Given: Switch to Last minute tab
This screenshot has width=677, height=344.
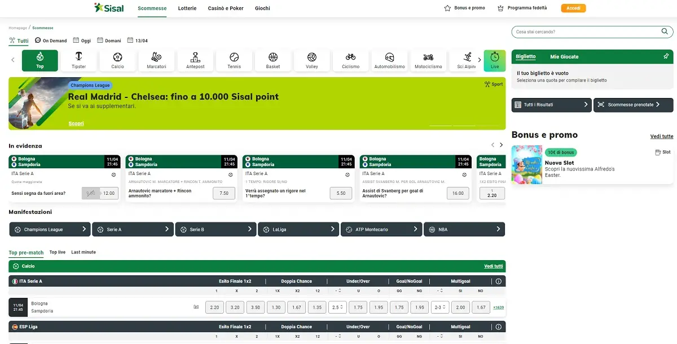Looking at the screenshot, I should 83,252.
